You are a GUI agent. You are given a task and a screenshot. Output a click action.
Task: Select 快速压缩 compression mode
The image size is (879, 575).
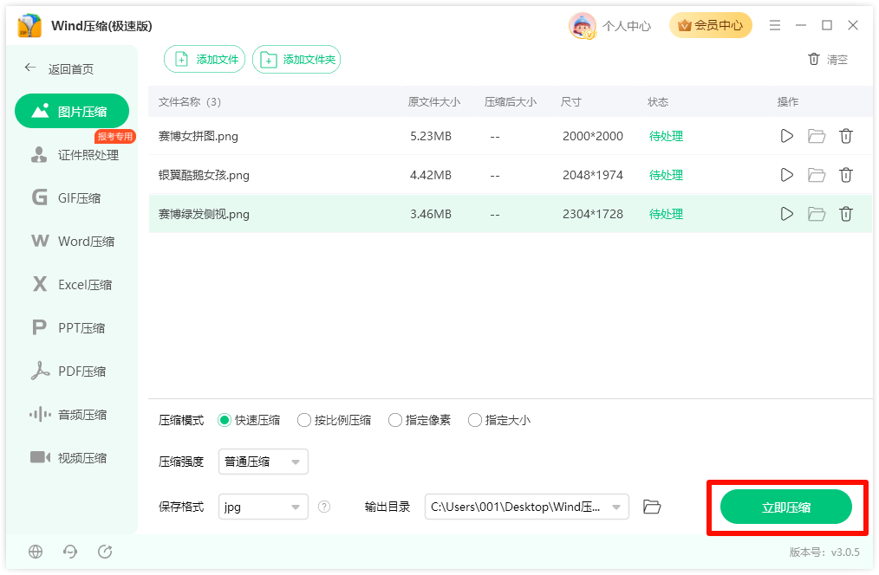click(249, 420)
